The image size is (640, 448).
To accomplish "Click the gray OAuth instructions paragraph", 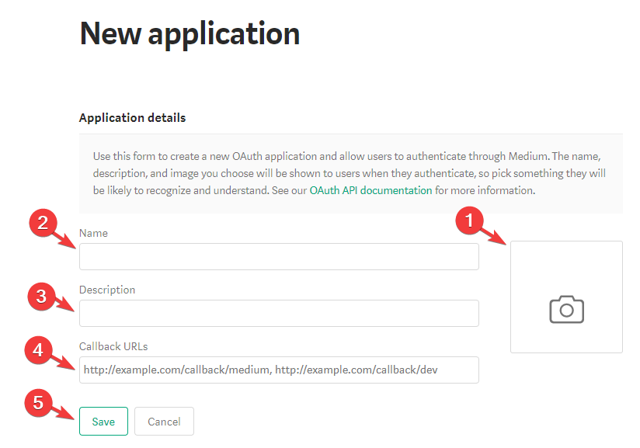I will click(x=350, y=173).
